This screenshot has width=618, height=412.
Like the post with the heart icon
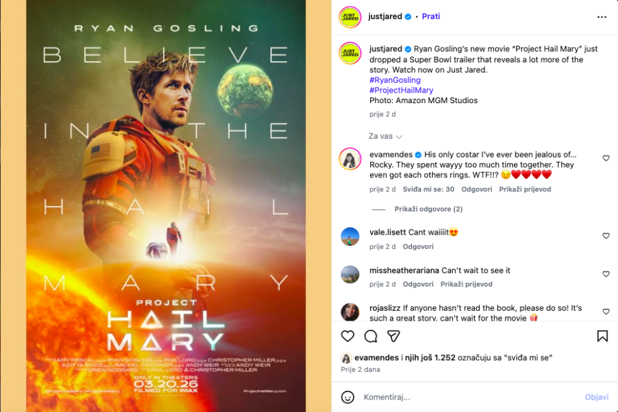tap(347, 336)
